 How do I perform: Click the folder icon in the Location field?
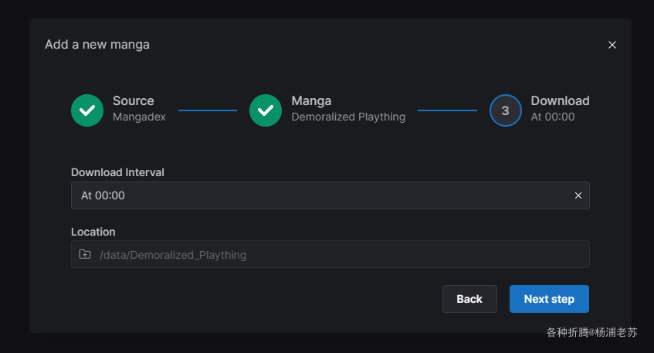click(85, 254)
